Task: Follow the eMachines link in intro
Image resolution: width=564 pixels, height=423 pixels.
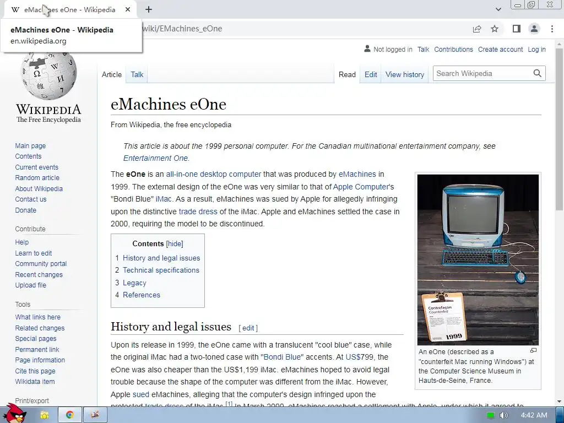Action: (357, 174)
